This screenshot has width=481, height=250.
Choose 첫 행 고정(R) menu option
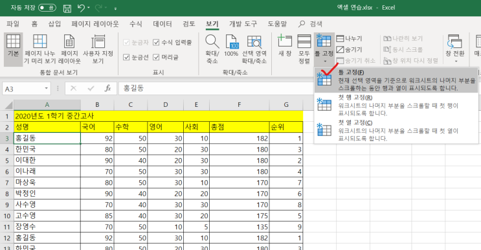pos(396,105)
